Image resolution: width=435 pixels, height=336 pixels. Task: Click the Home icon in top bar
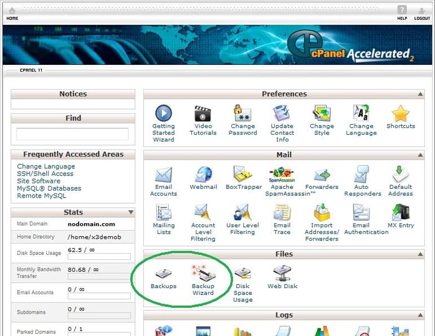tap(12, 11)
